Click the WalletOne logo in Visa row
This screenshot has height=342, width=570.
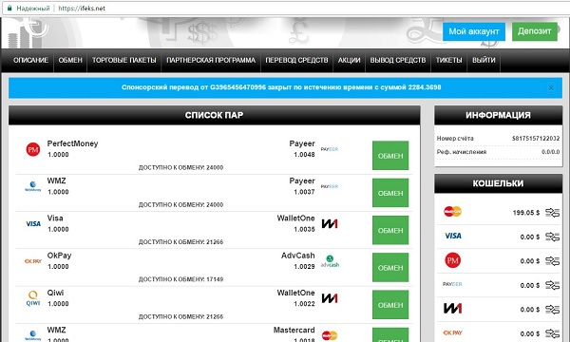[x=330, y=224]
